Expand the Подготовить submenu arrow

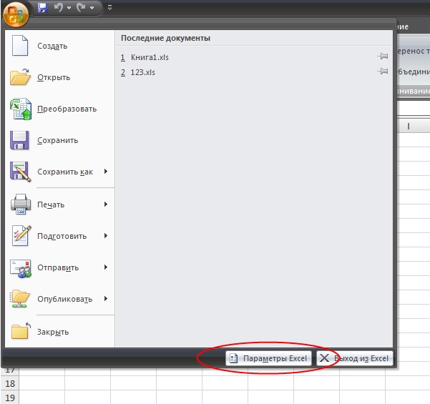coord(106,236)
